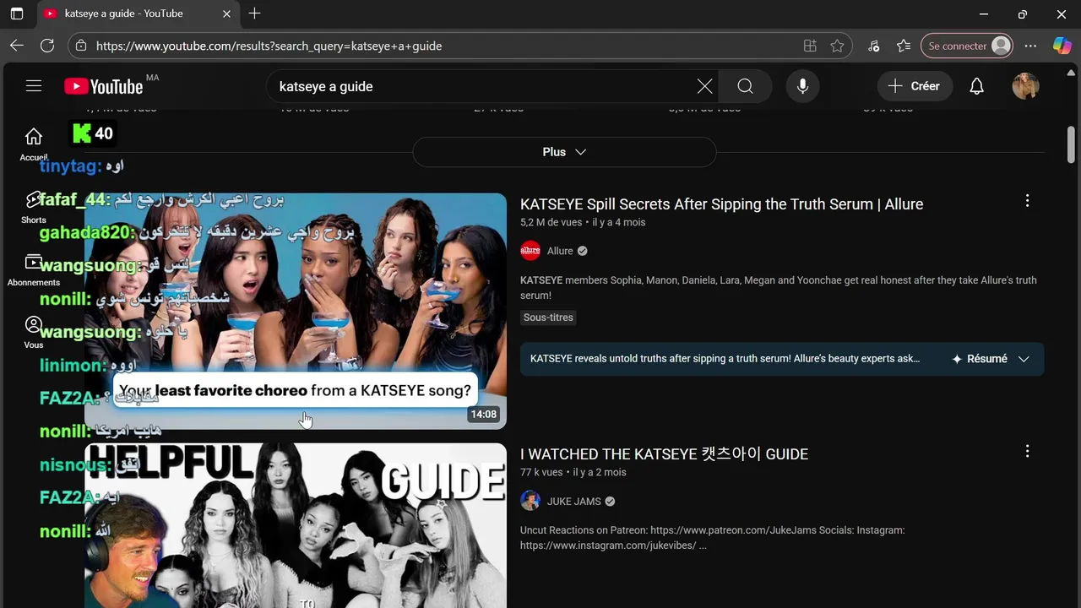
Task: Close the katseye a guide tab
Action: point(226,14)
